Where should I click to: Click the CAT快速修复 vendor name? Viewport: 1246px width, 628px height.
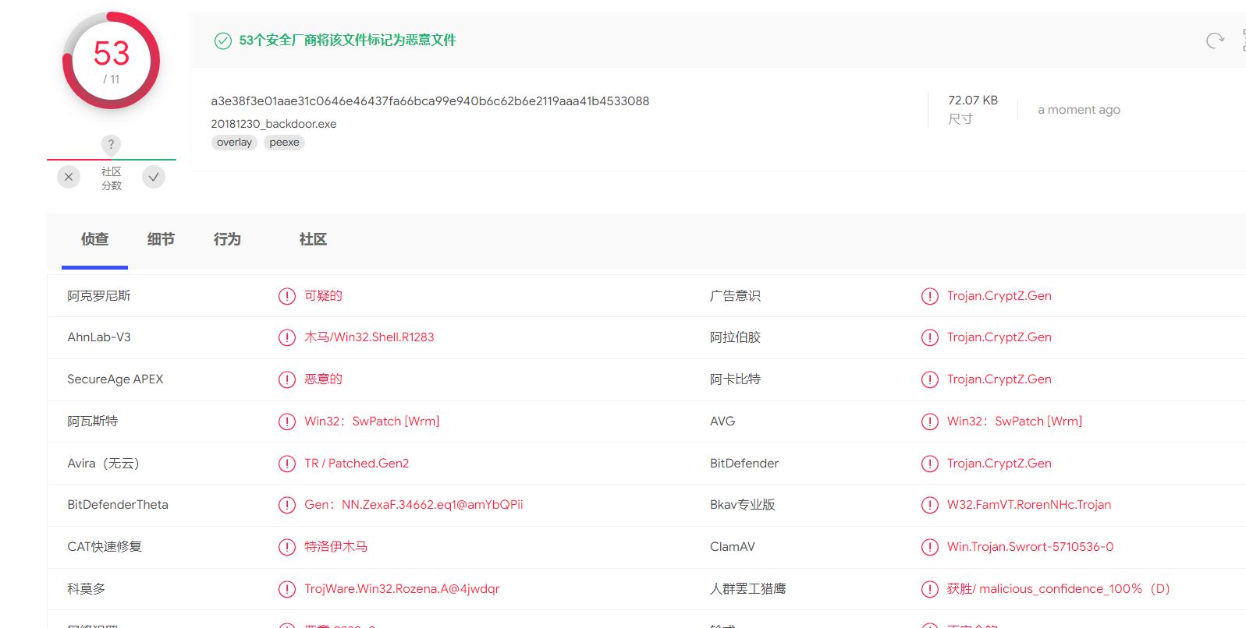pos(105,547)
